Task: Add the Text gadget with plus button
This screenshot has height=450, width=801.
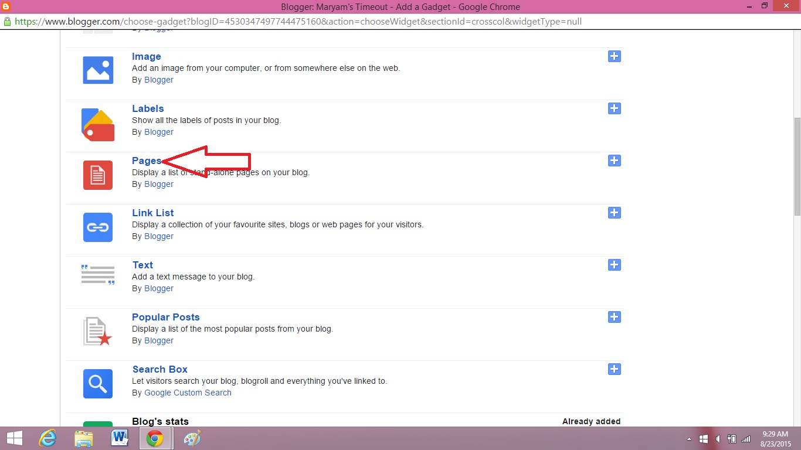Action: [614, 265]
